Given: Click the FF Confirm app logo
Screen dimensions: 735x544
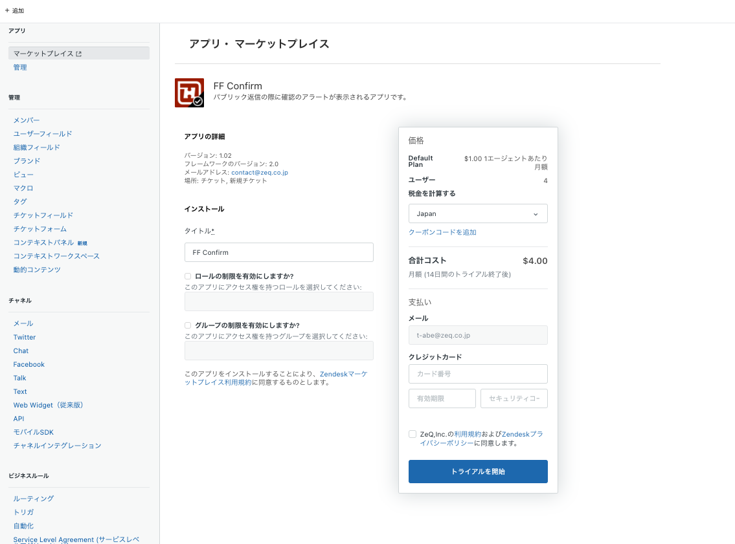Looking at the screenshot, I should pyautogui.click(x=189, y=92).
